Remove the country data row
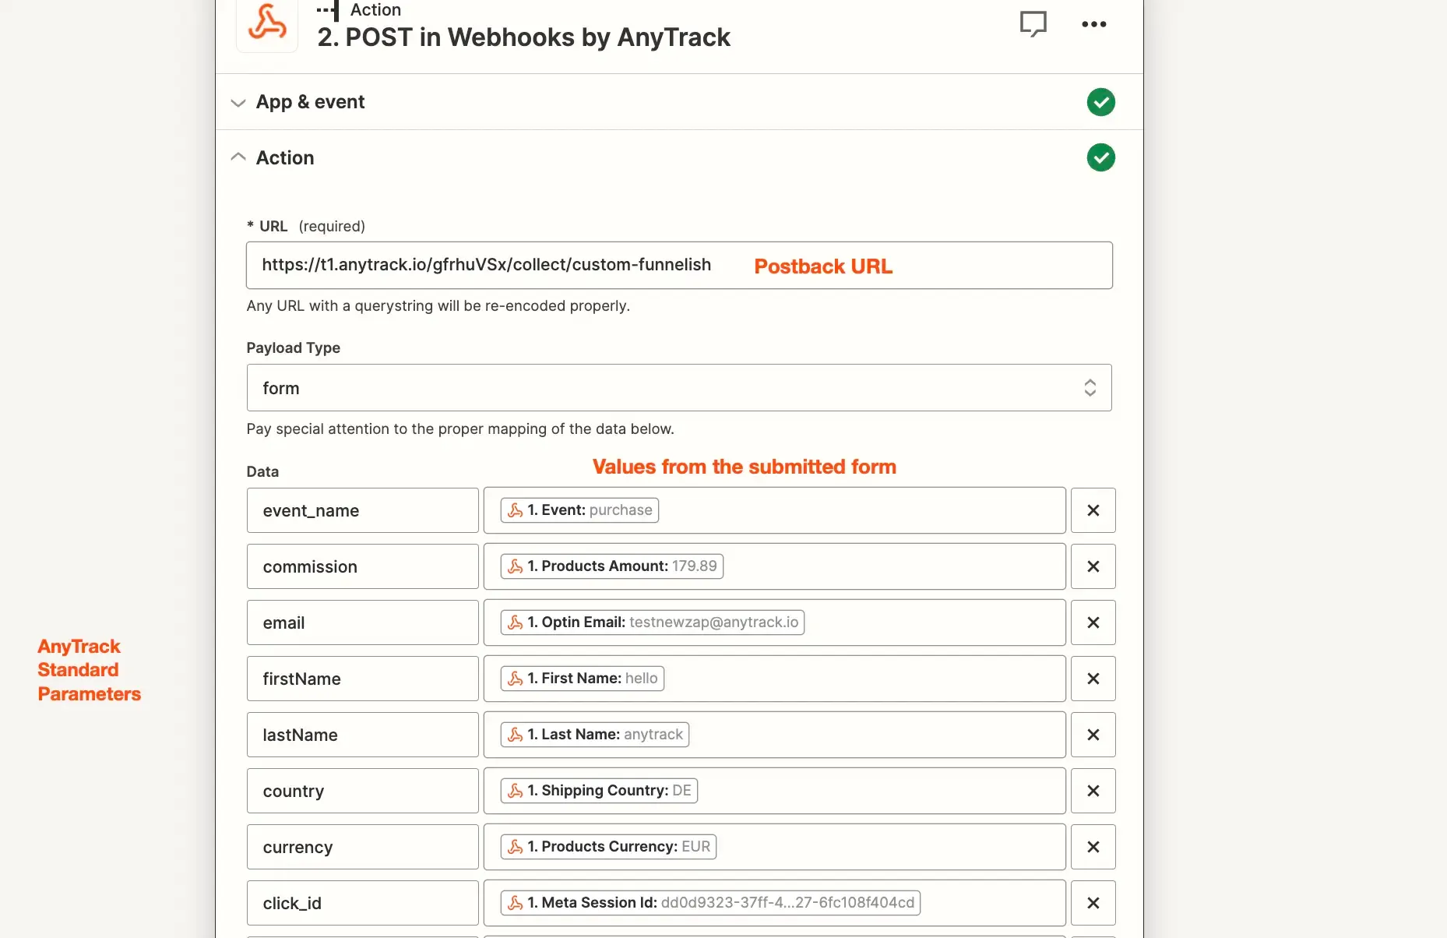This screenshot has height=938, width=1447. tap(1093, 792)
